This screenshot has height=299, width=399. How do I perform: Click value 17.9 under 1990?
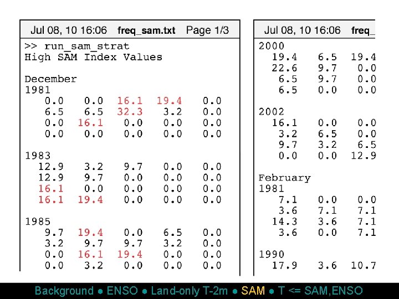coord(284,265)
